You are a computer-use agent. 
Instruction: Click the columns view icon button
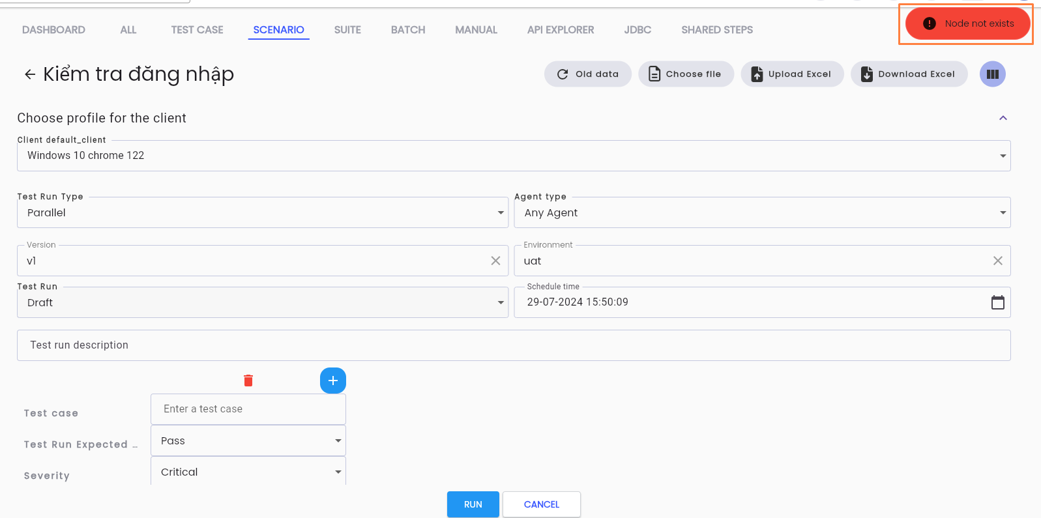(992, 74)
